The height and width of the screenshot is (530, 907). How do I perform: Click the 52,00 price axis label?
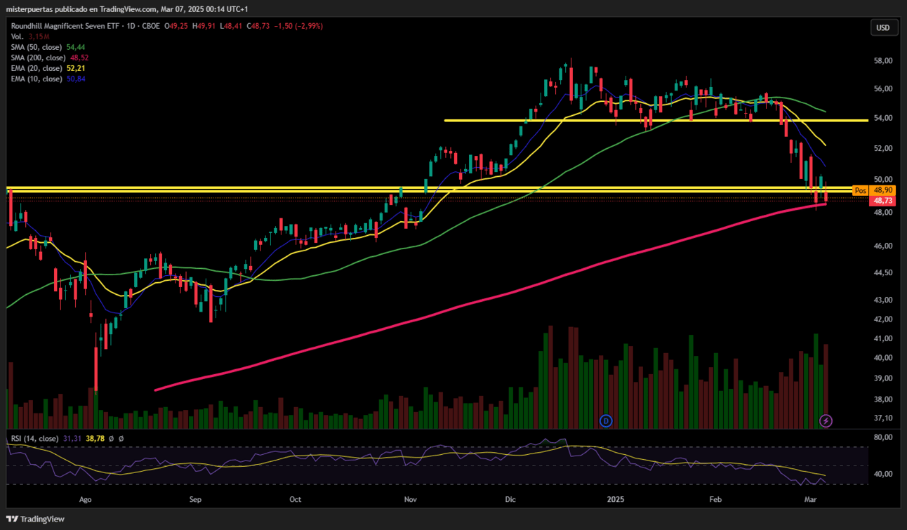pos(882,149)
